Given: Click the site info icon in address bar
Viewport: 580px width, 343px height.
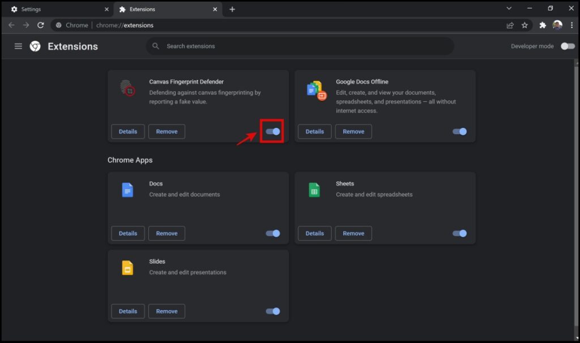Looking at the screenshot, I should click(x=58, y=25).
